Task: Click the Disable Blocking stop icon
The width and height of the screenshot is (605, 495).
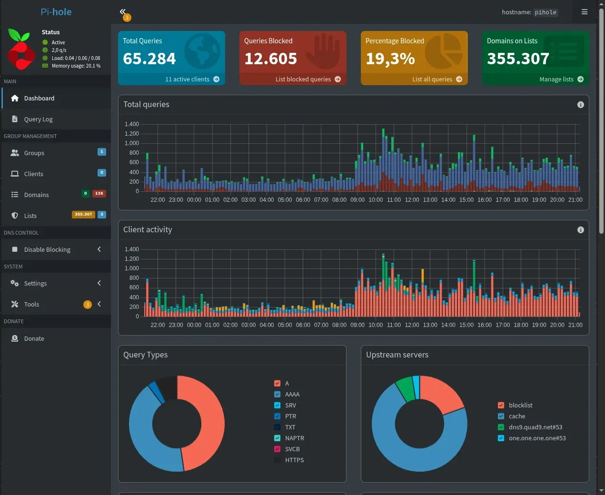Action: coord(15,249)
